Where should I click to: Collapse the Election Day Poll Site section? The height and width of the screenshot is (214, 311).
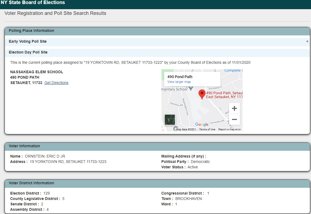pyautogui.click(x=157, y=52)
